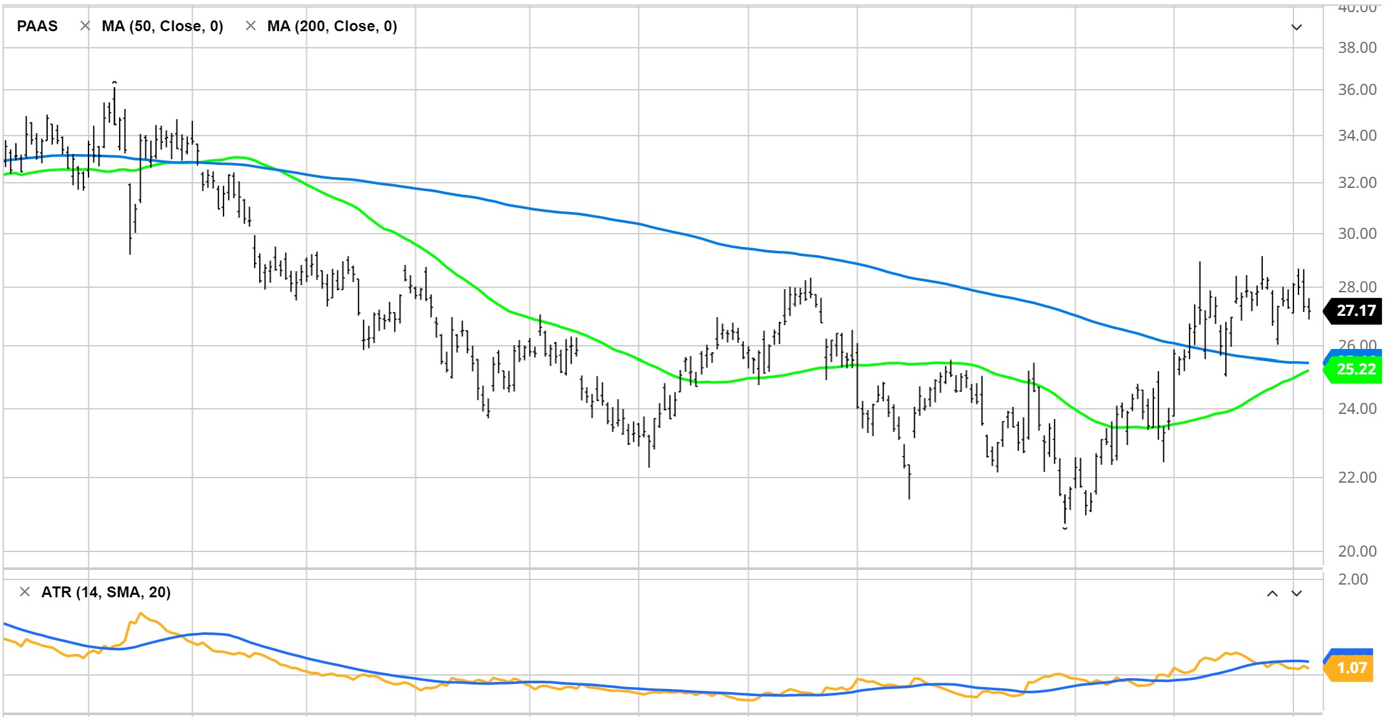Click the 36.00 price axis label

click(x=1357, y=90)
